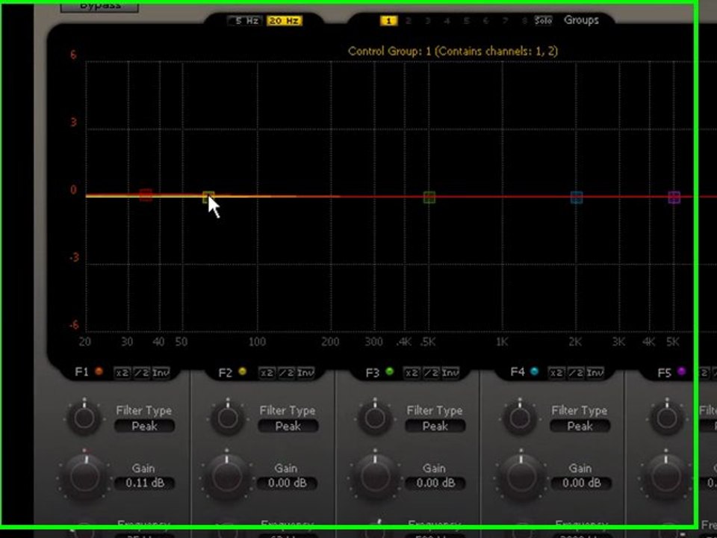Select the green F3 control point on graph

click(429, 197)
